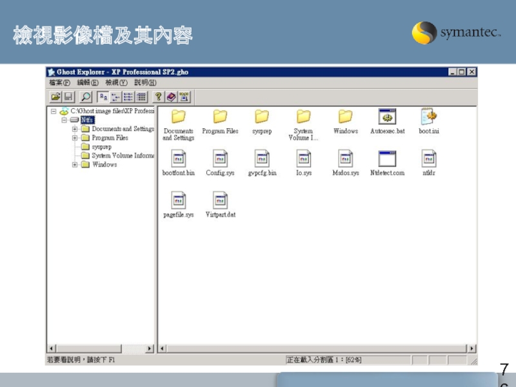Open the 檔案(F) menu
This screenshot has height=387, width=516.
59,83
